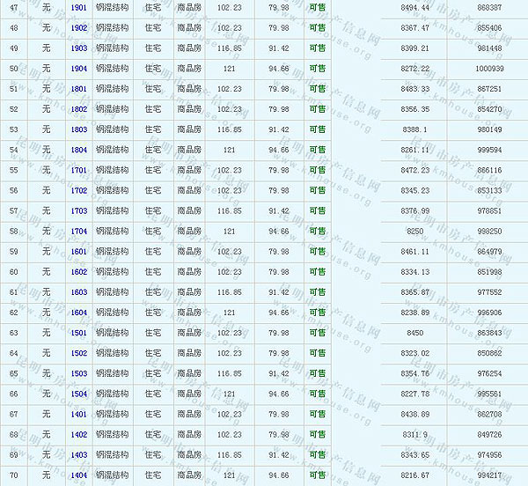Click the 1802 room link

pos(79,109)
